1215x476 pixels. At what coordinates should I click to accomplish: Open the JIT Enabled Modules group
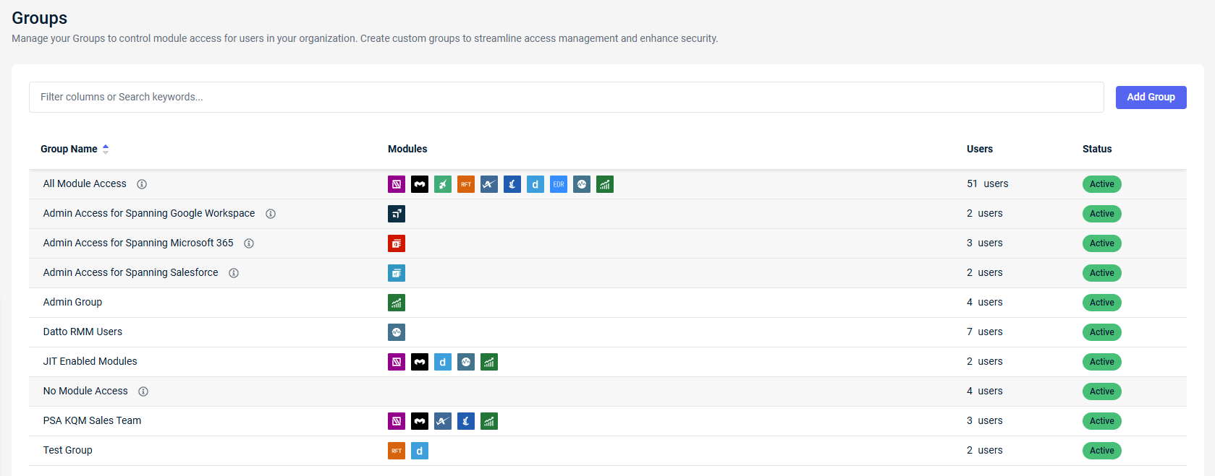(90, 361)
